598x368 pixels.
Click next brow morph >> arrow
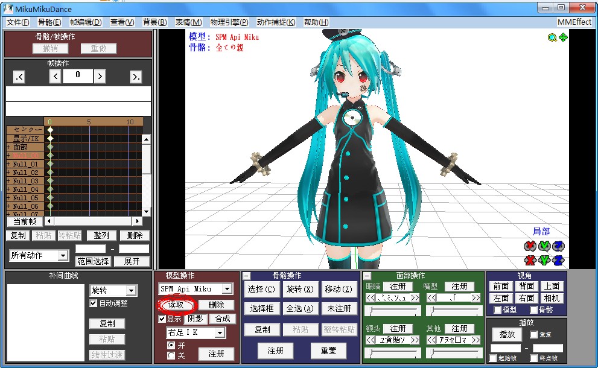pos(415,340)
